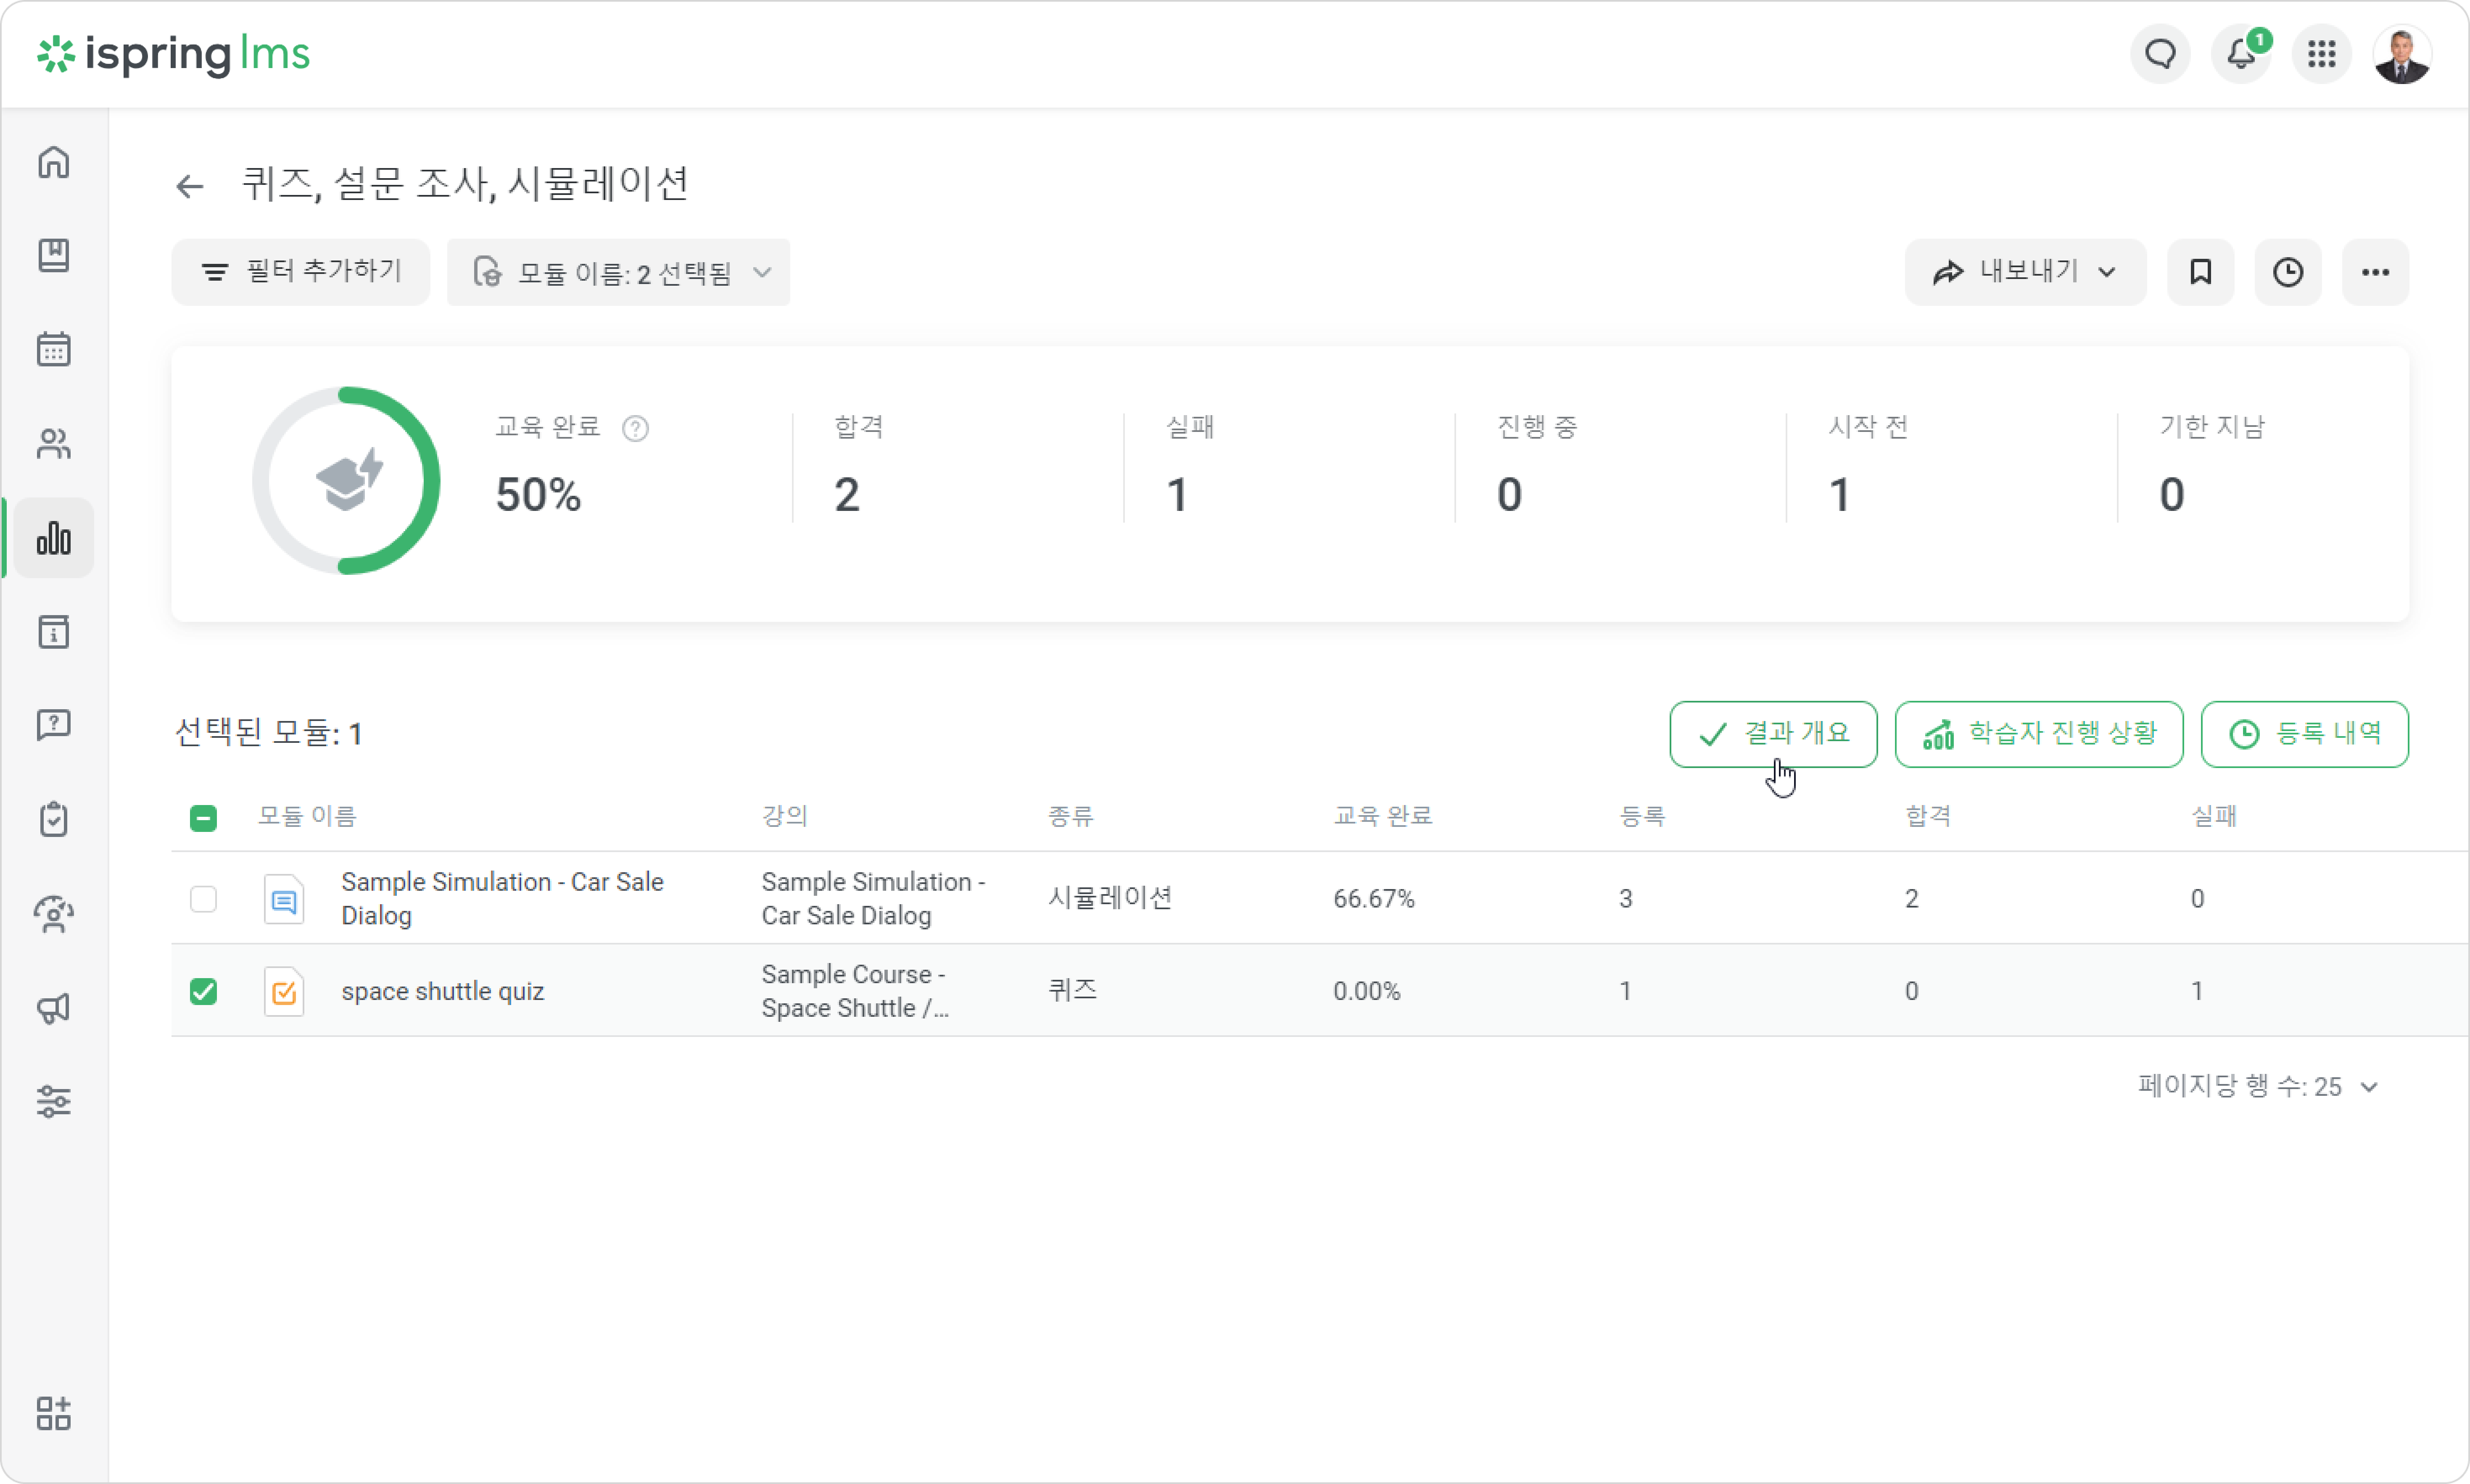Open the megaphone announcements sidebar icon

click(x=54, y=1008)
